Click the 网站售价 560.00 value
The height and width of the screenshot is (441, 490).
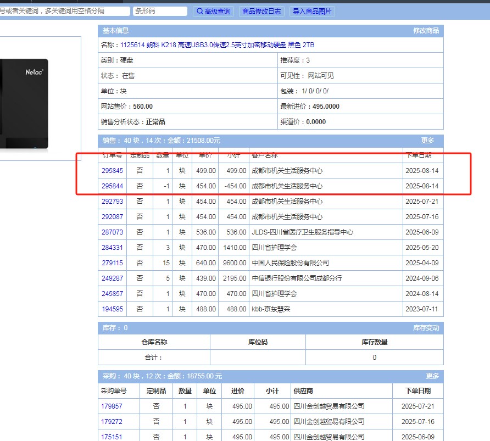click(143, 107)
